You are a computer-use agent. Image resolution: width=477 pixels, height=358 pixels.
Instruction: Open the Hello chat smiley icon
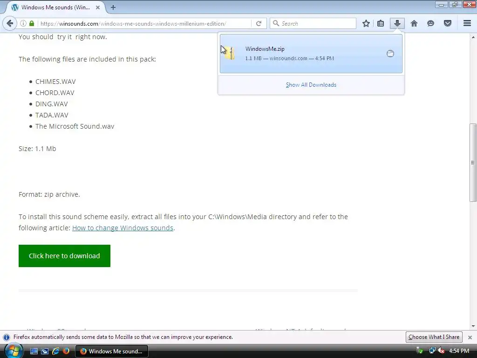[x=430, y=23]
